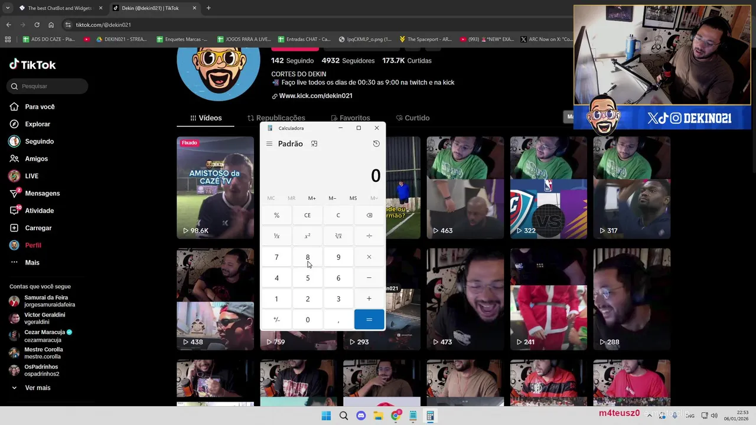Open the calculator history icon
The height and width of the screenshot is (425, 756).
click(376, 143)
